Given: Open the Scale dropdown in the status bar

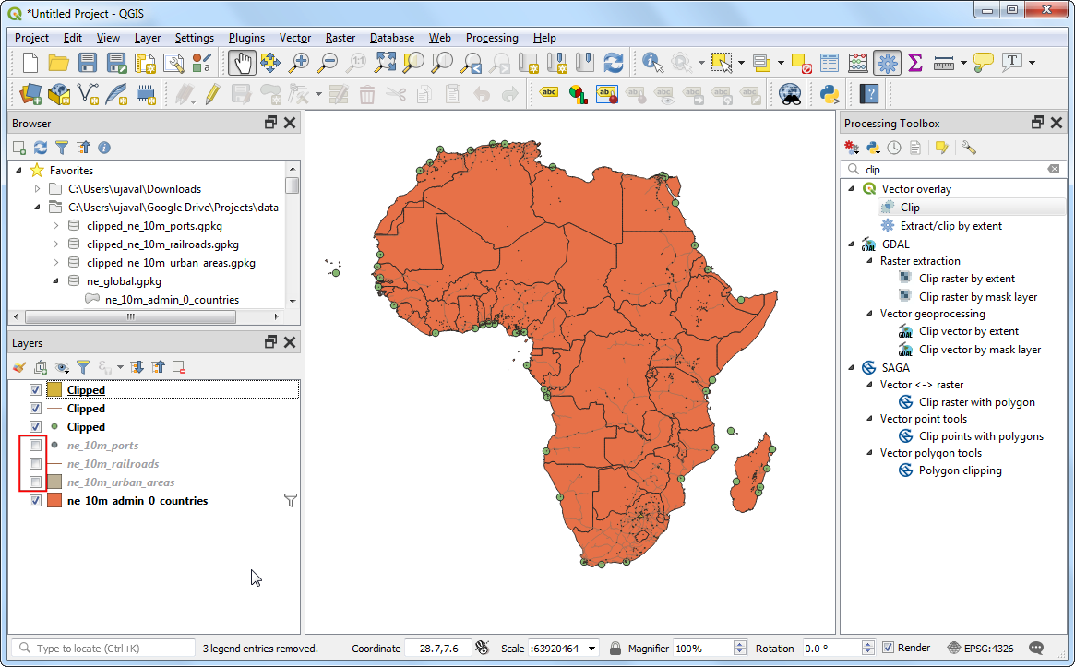Looking at the screenshot, I should [591, 649].
